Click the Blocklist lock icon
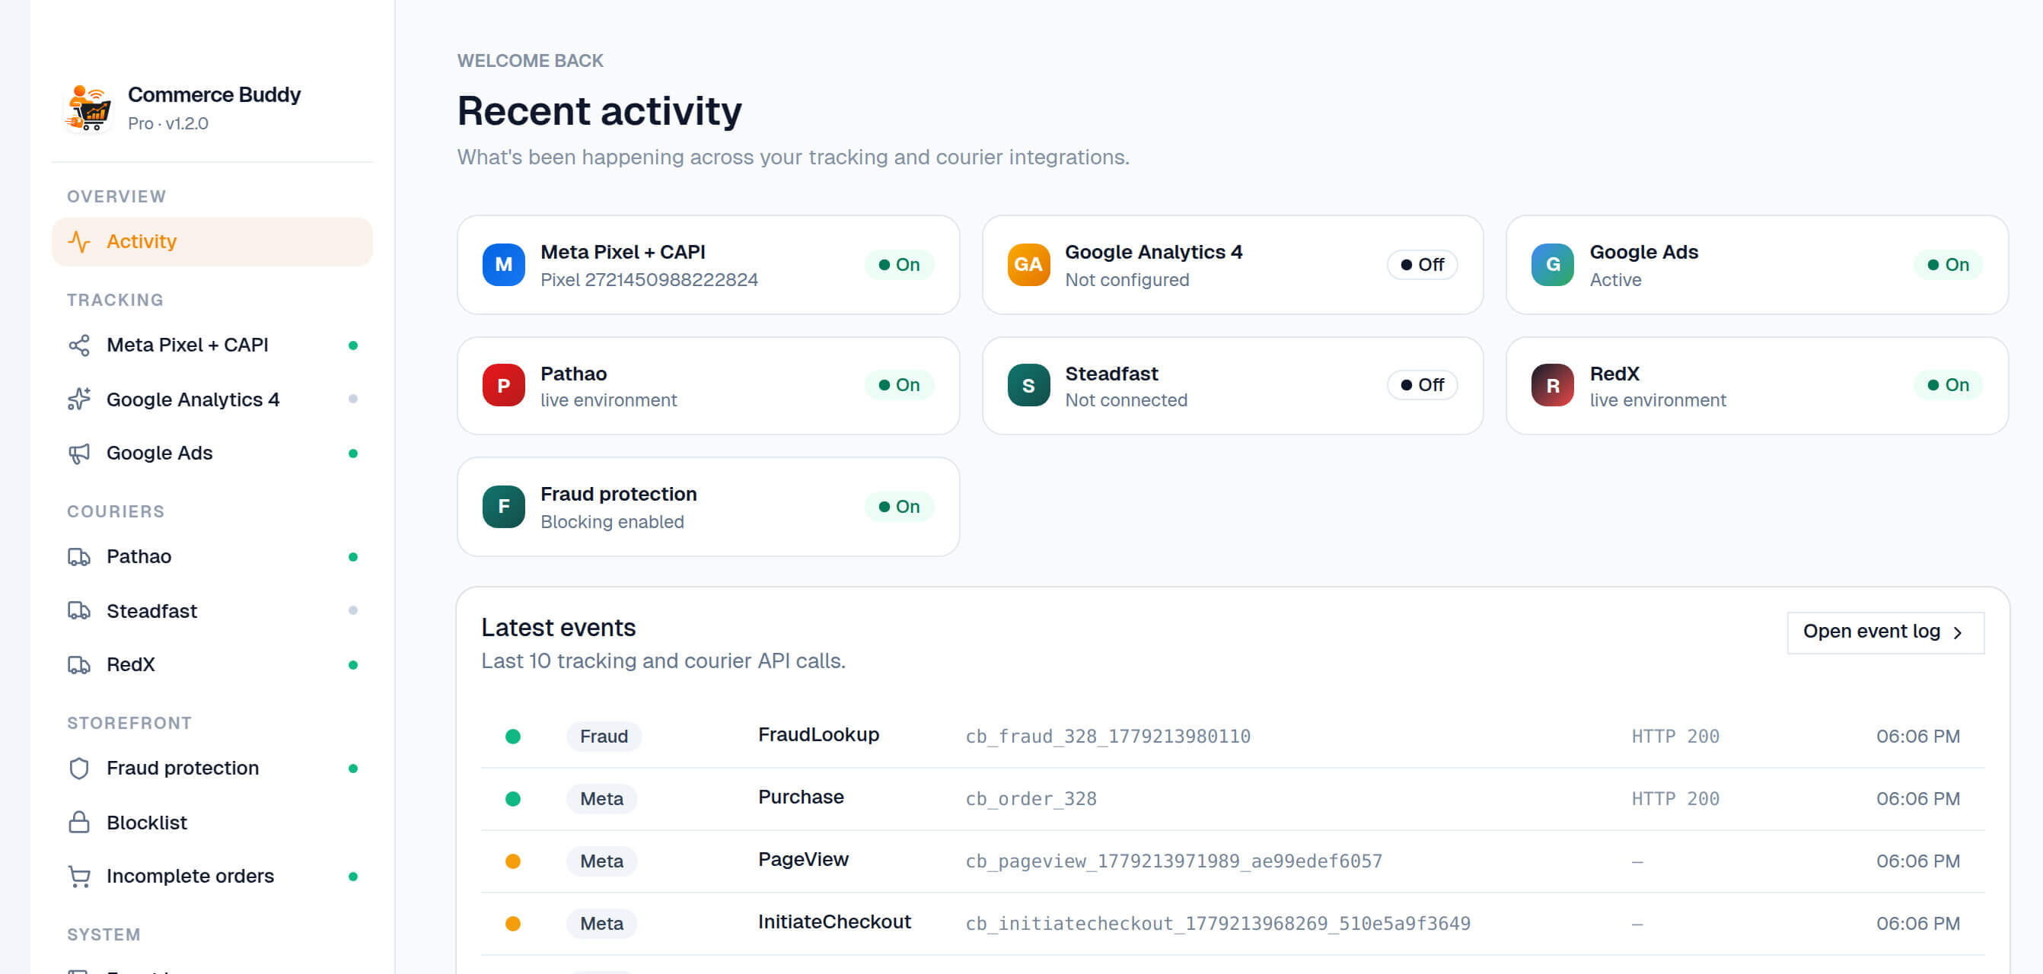This screenshot has height=974, width=2043. 79,822
